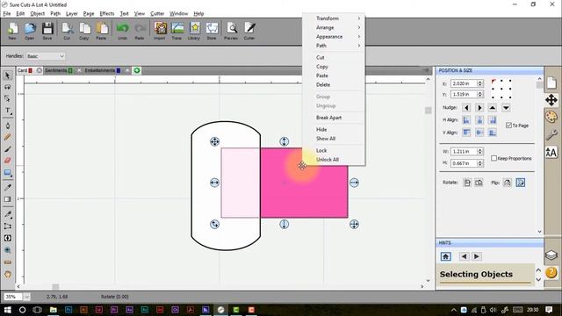Open the Library toolbar icon
The width and height of the screenshot is (562, 316).
tap(194, 31)
